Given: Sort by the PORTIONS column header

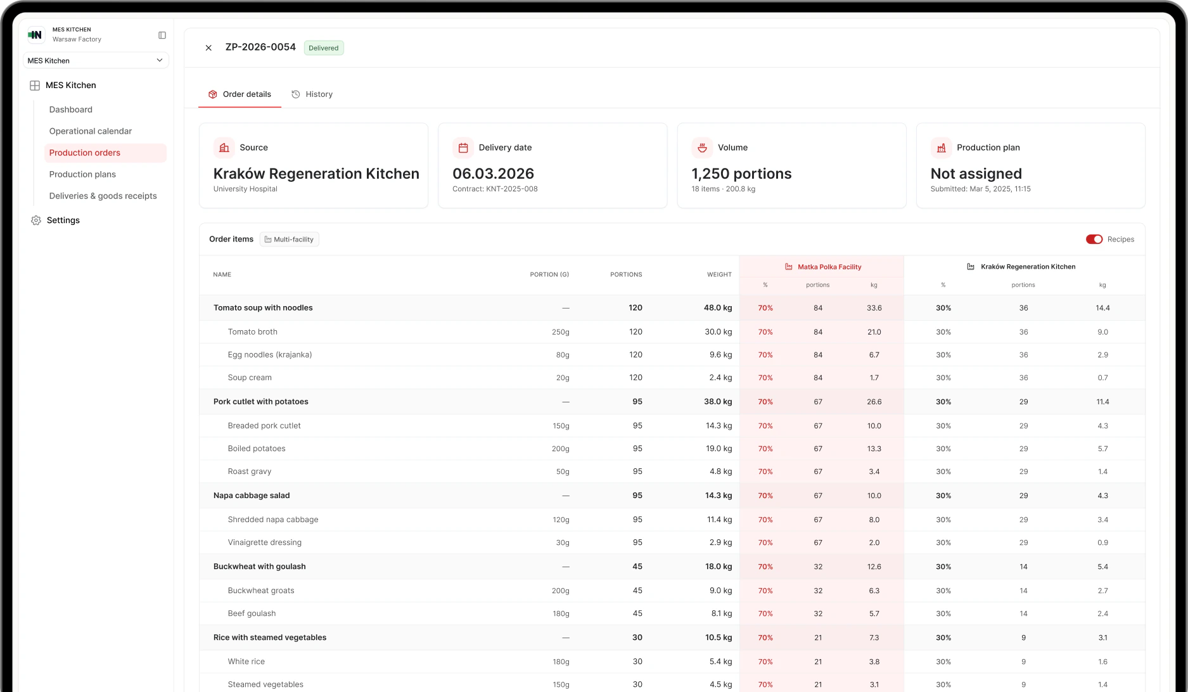Looking at the screenshot, I should (626, 275).
